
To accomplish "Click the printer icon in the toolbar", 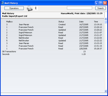I will 30,8.
